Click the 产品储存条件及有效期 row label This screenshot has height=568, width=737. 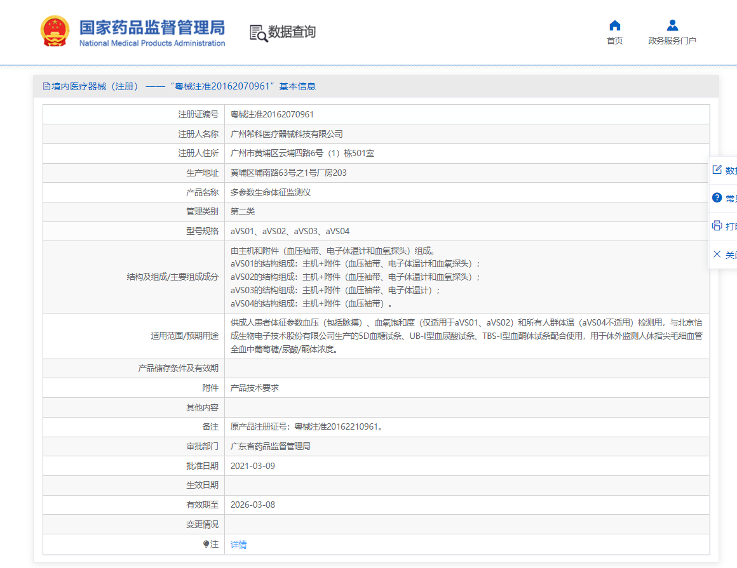coord(178,369)
